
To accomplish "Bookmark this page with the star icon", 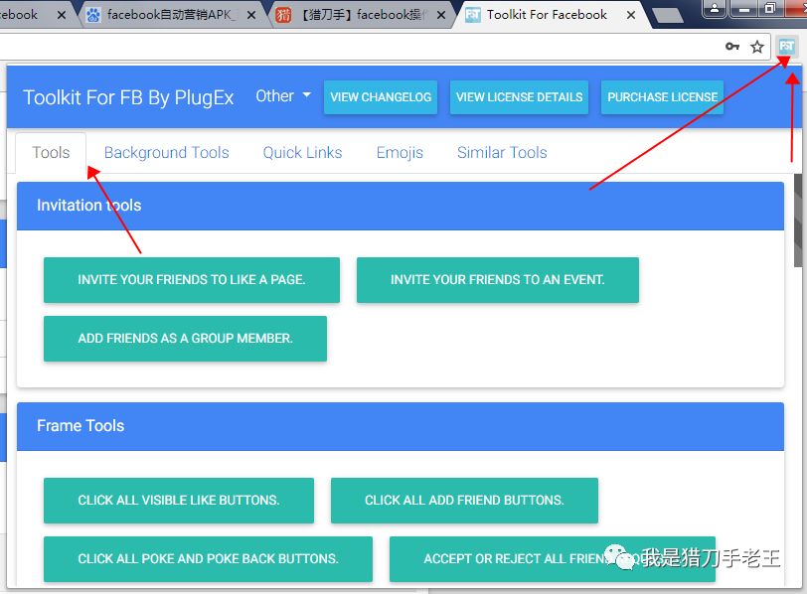I will click(x=757, y=48).
